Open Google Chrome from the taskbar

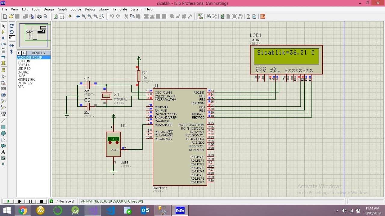[x=23, y=211]
